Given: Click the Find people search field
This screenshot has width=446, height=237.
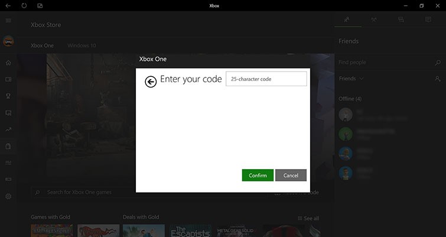Looking at the screenshot, I should coord(386,62).
